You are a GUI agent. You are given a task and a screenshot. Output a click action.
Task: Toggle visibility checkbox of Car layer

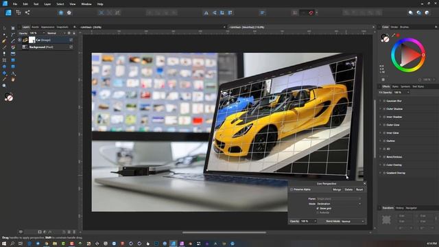coord(71,40)
